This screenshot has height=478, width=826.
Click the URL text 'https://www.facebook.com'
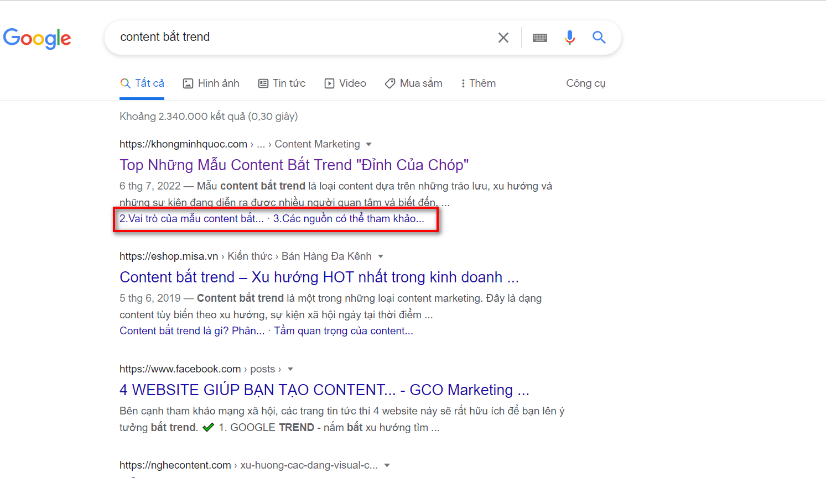[x=180, y=369]
